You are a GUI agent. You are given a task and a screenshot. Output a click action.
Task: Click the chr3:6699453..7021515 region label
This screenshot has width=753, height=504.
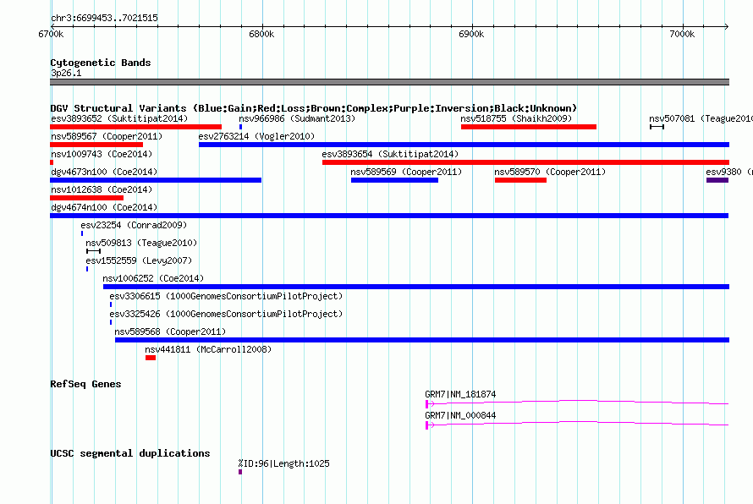(x=104, y=18)
